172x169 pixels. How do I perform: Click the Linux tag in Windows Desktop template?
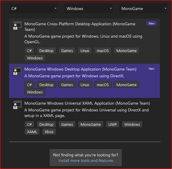click(x=85, y=85)
